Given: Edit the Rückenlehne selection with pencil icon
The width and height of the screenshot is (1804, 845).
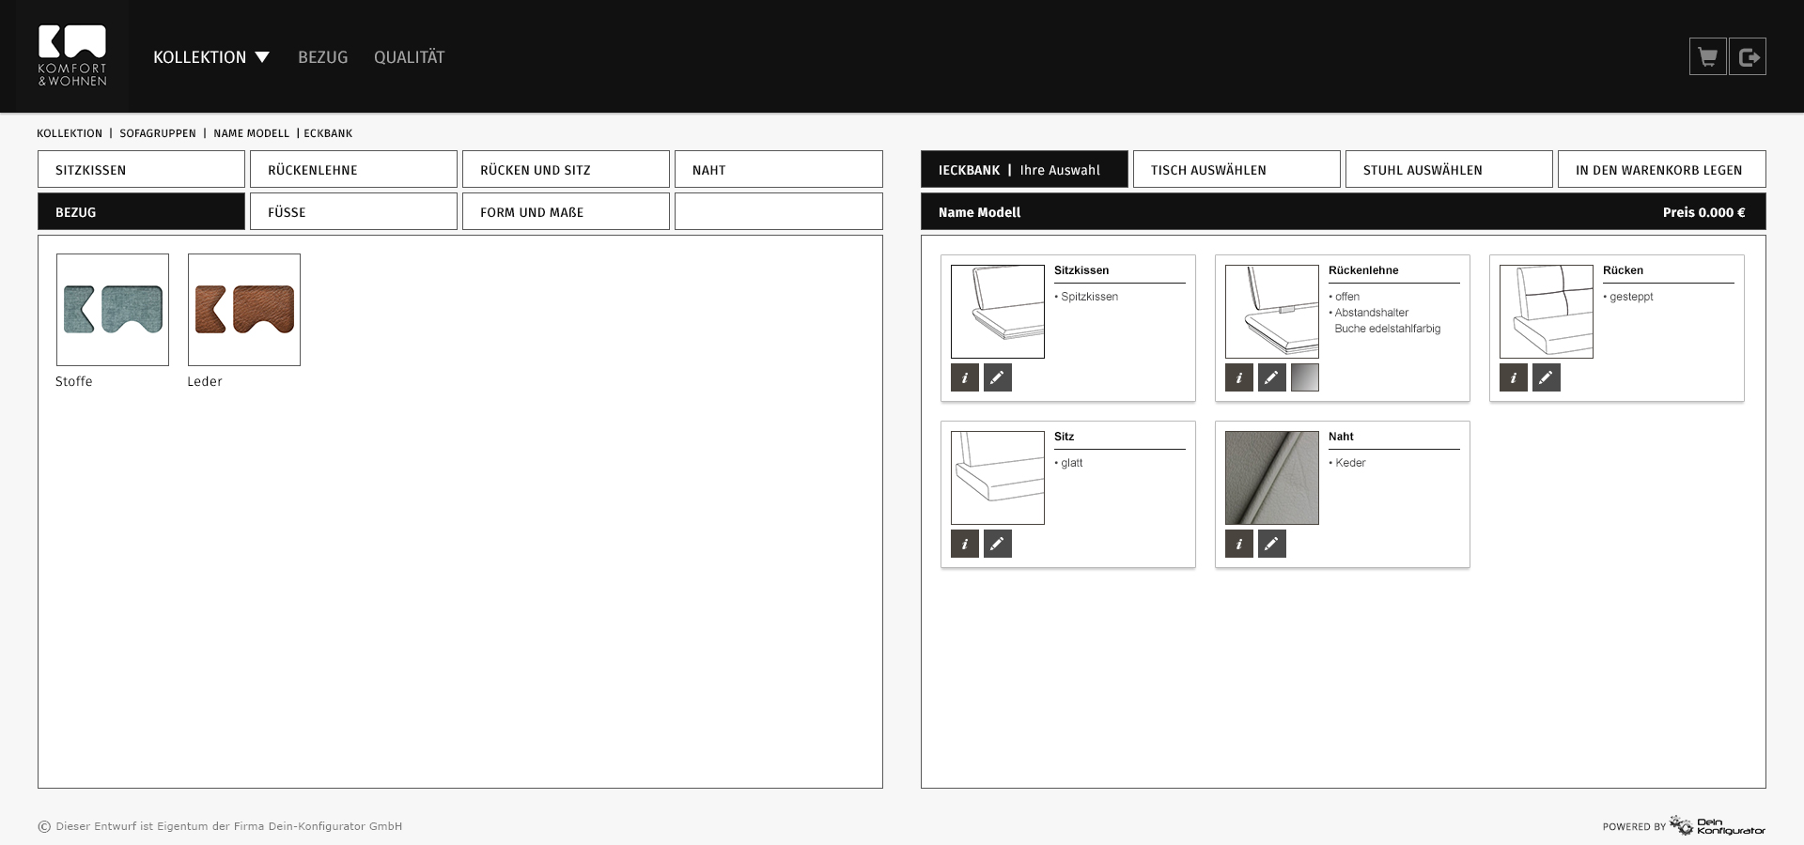Looking at the screenshot, I should click(x=1272, y=377).
